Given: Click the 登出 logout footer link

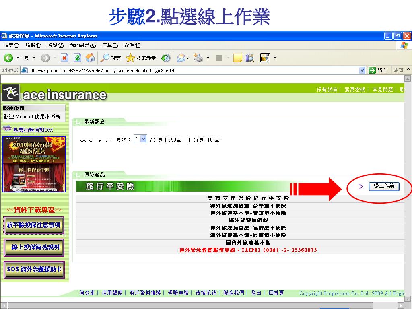Looking at the screenshot, I should click(x=256, y=293).
